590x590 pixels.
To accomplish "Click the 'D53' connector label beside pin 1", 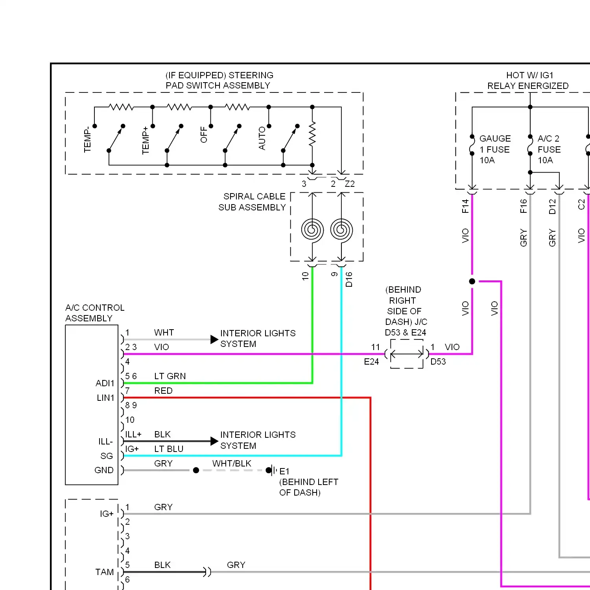I will click(x=438, y=361).
